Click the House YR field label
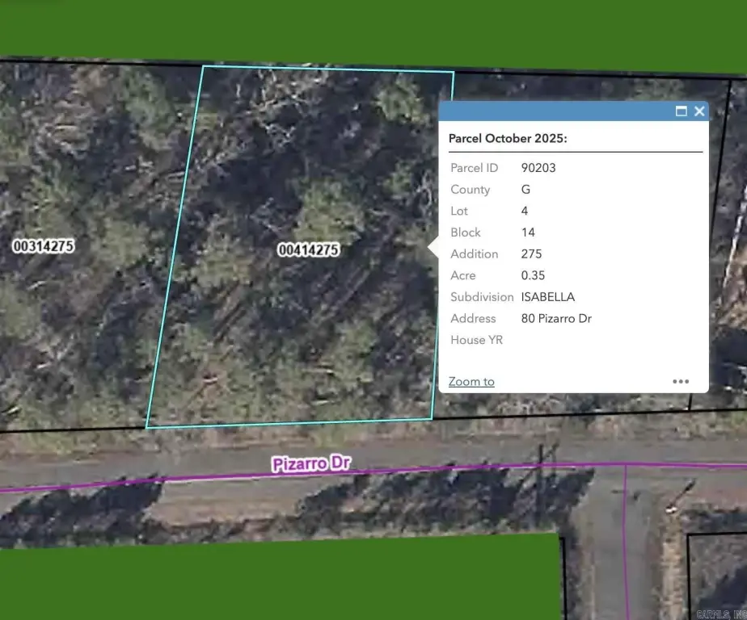 476,340
